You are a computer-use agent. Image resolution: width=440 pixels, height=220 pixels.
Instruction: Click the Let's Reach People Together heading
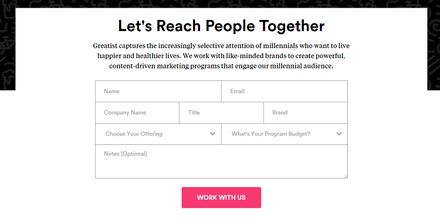click(221, 26)
